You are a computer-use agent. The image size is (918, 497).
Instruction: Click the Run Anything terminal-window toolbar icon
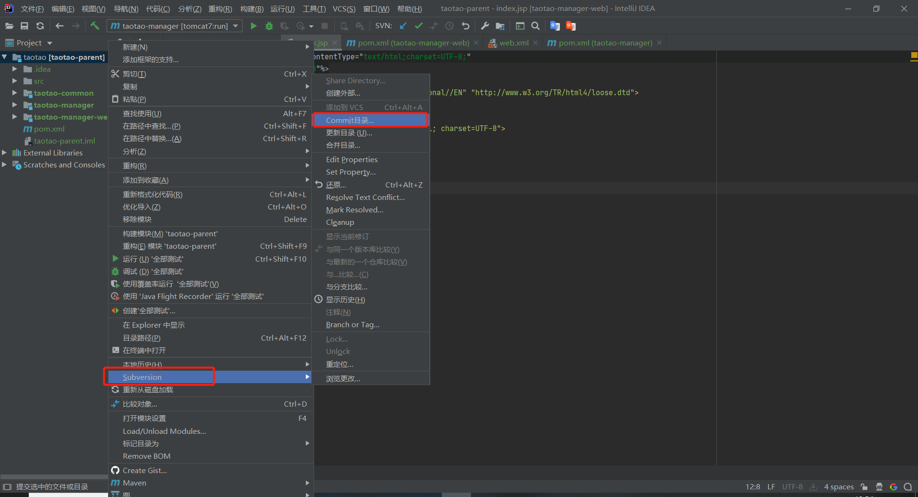tap(520, 26)
